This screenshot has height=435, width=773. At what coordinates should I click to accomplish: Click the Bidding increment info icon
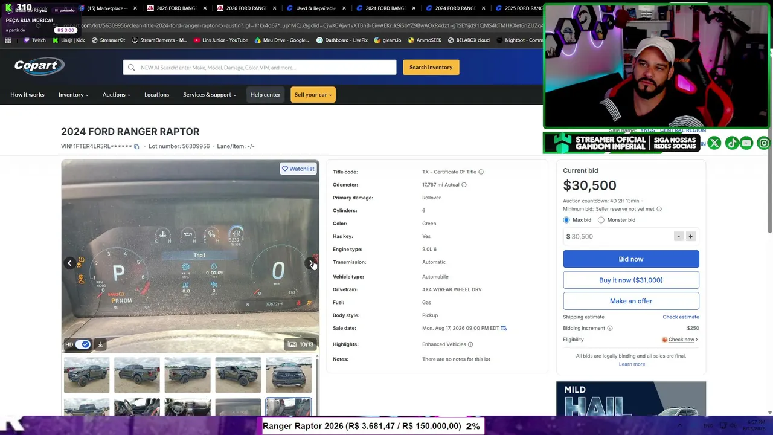pos(610,329)
